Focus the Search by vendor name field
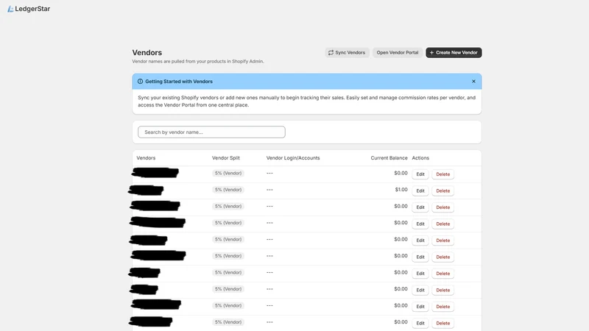The width and height of the screenshot is (589, 331). pyautogui.click(x=211, y=132)
